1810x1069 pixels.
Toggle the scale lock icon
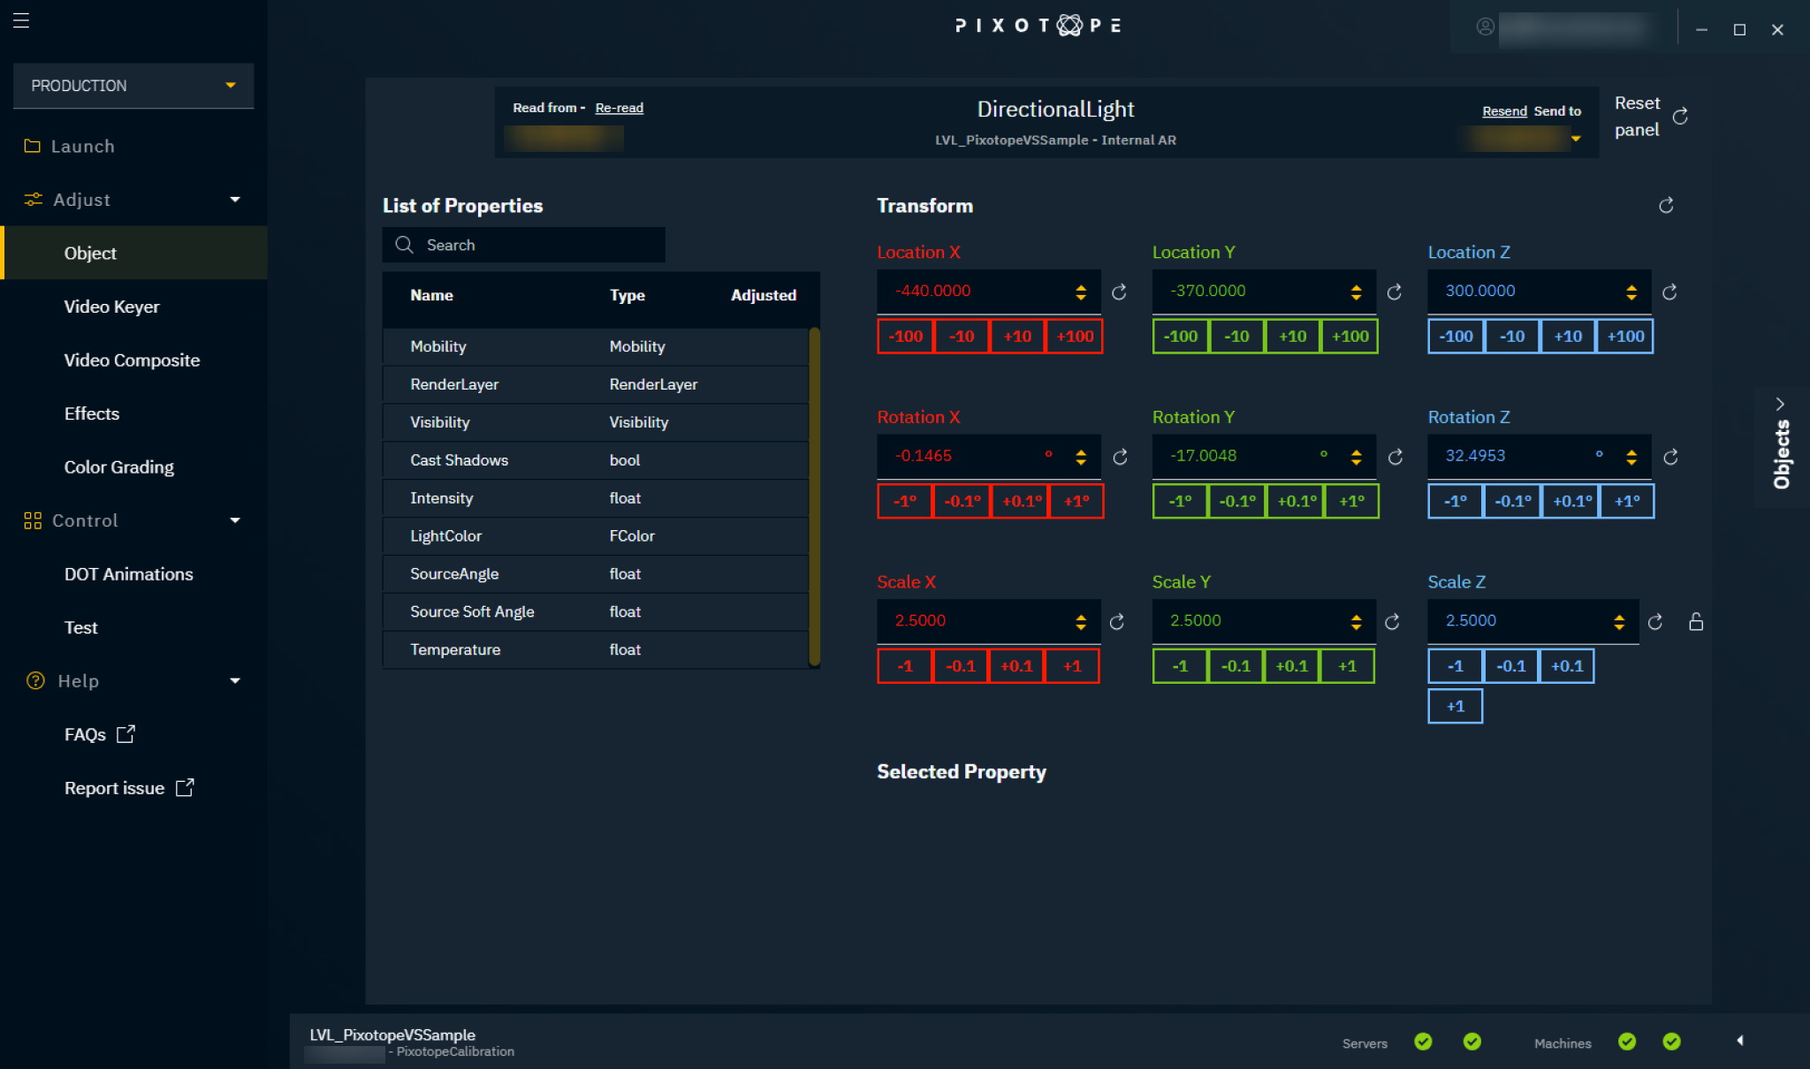pyautogui.click(x=1696, y=622)
